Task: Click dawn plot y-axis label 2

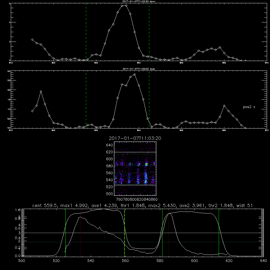Action: (x=10, y=42)
